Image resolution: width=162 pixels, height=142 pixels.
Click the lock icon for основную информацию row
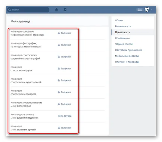click(x=59, y=33)
